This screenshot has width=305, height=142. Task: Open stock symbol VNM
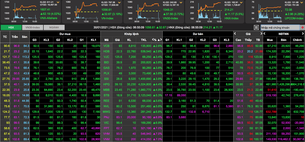click(106, 139)
